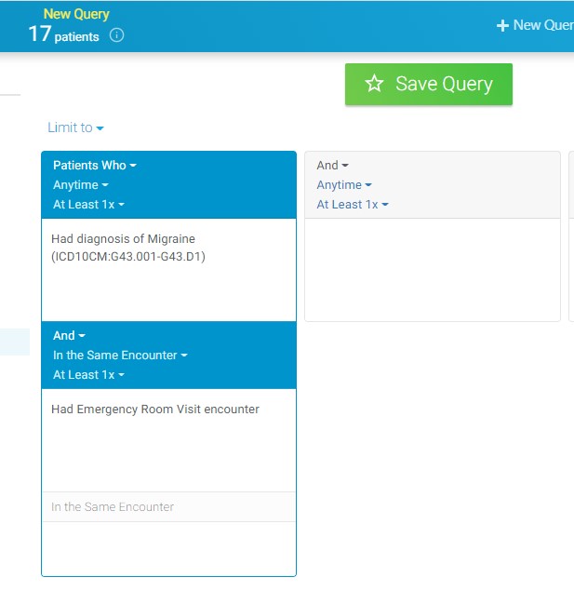
Task: Select the Migraine diagnosis criterion
Action: 127,248
